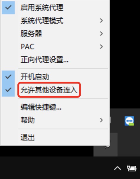
Task: Open the hidden tray icons caret
Action: tap(118, 168)
